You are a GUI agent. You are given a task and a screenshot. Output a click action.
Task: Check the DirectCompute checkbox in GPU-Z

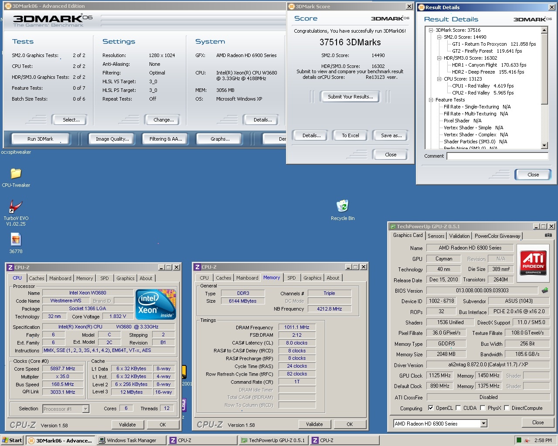(507, 408)
